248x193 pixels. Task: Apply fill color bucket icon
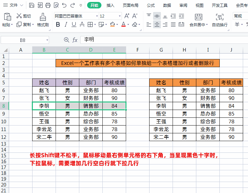[x=112, y=24]
